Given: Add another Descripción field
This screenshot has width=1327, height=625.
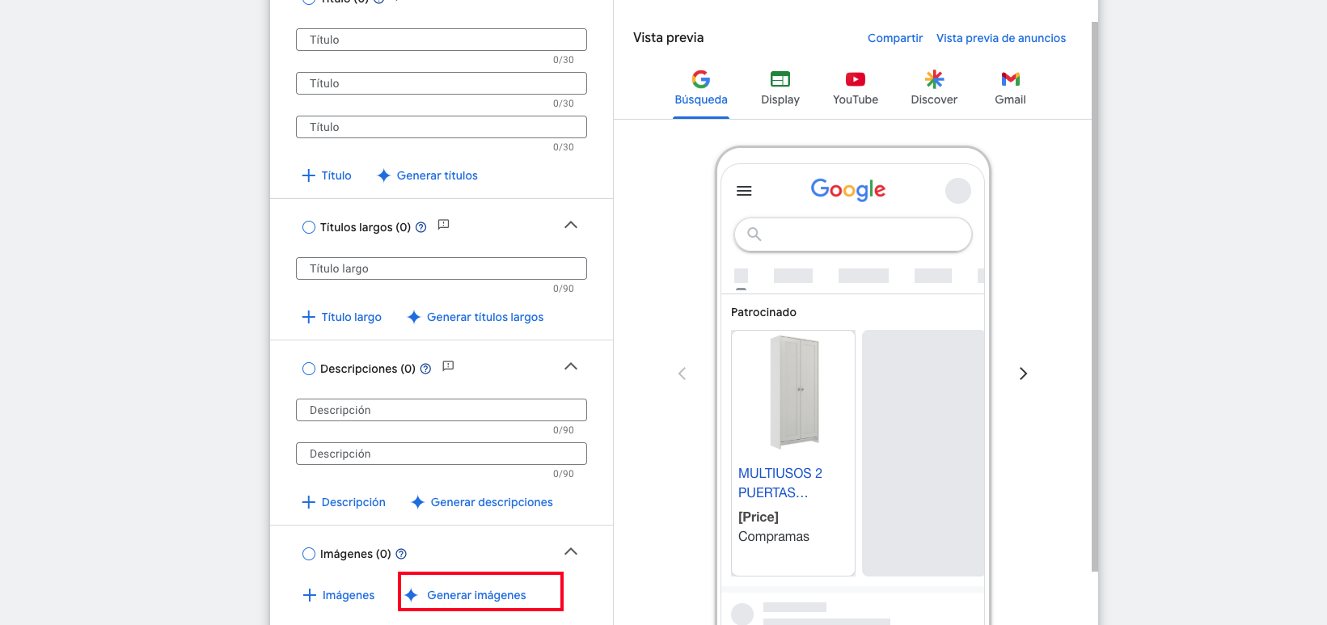Looking at the screenshot, I should 344,502.
